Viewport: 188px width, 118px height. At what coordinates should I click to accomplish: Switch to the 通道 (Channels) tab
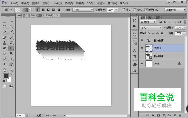tap(150, 17)
